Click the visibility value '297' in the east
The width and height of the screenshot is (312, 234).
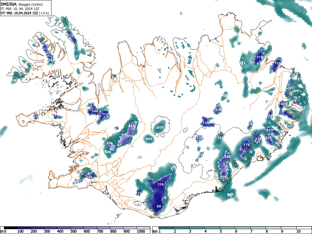290,88
